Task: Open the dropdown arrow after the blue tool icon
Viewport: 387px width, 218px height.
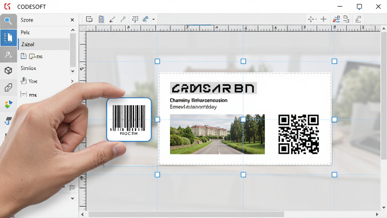Action: coord(153,19)
